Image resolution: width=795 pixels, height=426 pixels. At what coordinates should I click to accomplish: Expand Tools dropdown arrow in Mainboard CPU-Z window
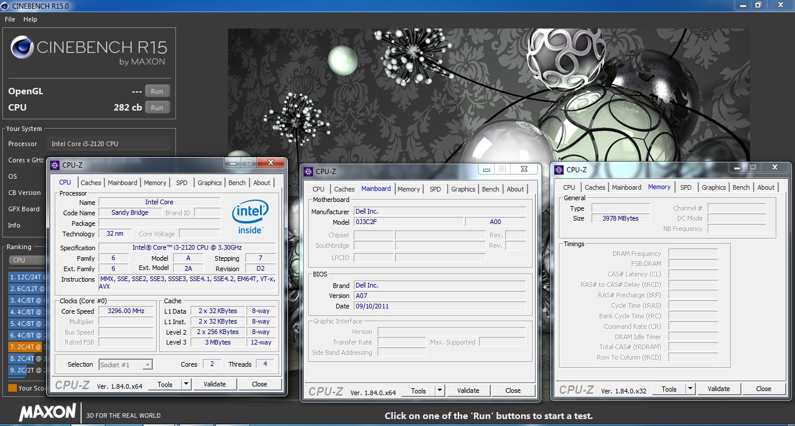tap(439, 390)
